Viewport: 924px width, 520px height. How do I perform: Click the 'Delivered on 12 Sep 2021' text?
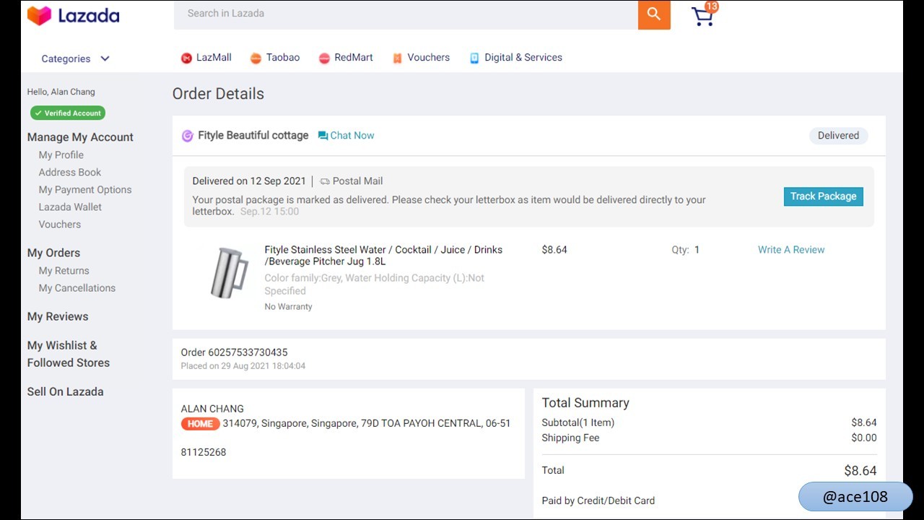click(249, 181)
